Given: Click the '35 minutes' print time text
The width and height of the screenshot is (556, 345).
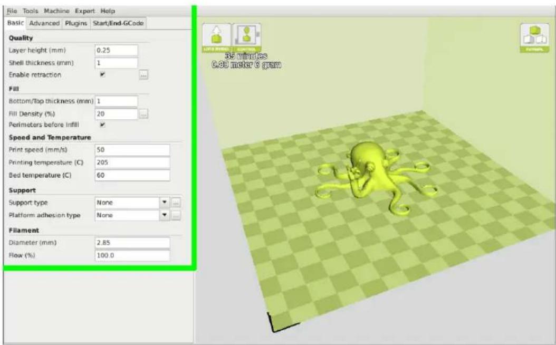Looking at the screenshot, I should coord(246,56).
